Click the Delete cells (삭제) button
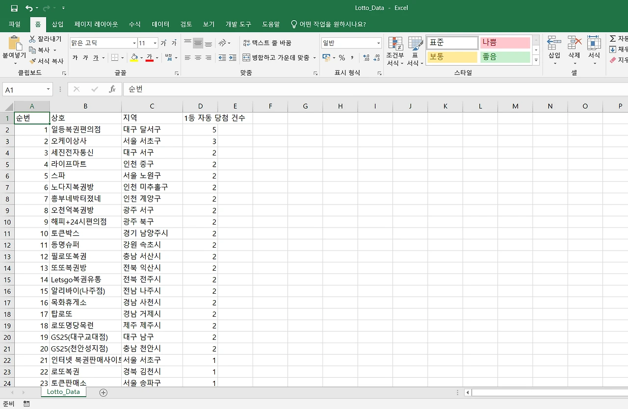The width and height of the screenshot is (628, 409). click(575, 51)
